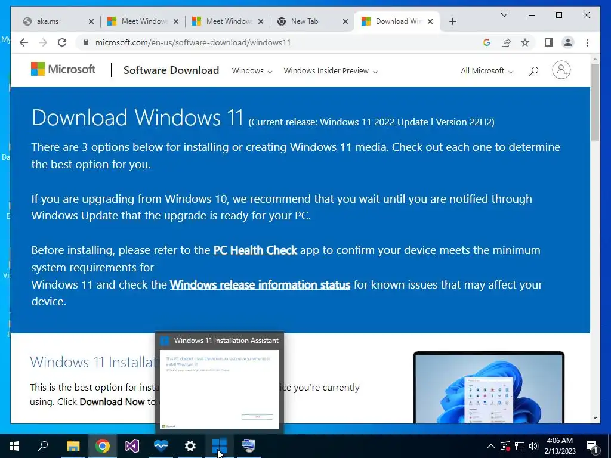Share this page via share icon
Screen dimensions: 611x458
[506, 42]
